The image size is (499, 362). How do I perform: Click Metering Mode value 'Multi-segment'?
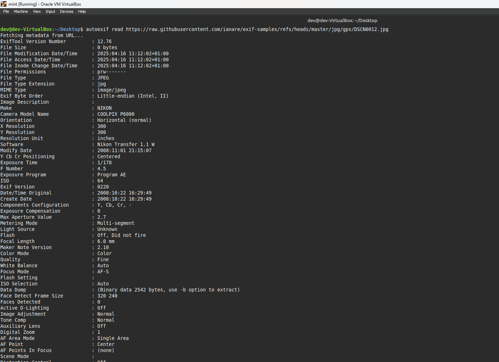point(116,223)
